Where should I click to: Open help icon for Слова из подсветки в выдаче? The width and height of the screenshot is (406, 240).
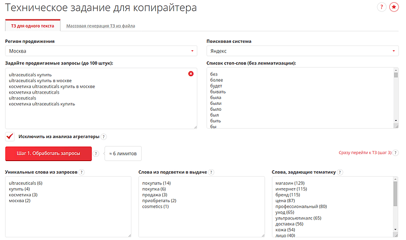pyautogui.click(x=211, y=172)
